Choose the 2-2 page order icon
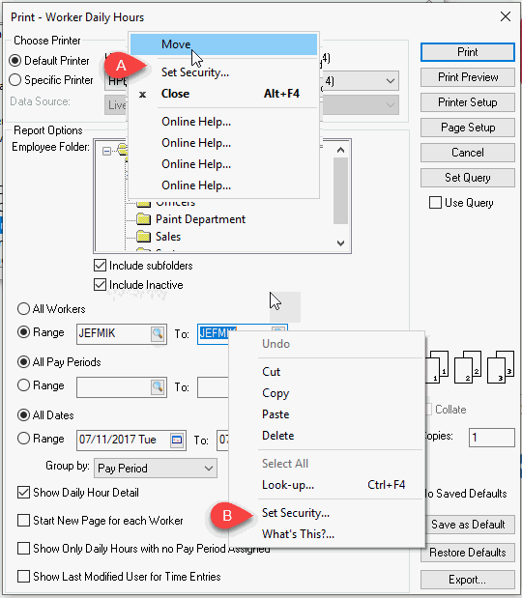Image resolution: width=522 pixels, height=598 pixels. [468, 367]
